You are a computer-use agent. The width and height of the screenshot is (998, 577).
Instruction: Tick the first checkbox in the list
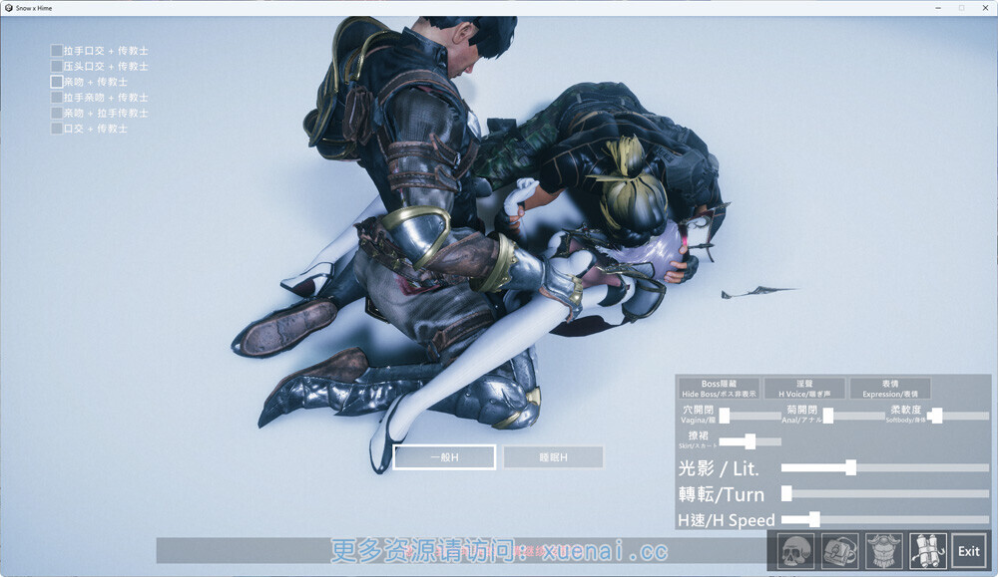pos(57,51)
